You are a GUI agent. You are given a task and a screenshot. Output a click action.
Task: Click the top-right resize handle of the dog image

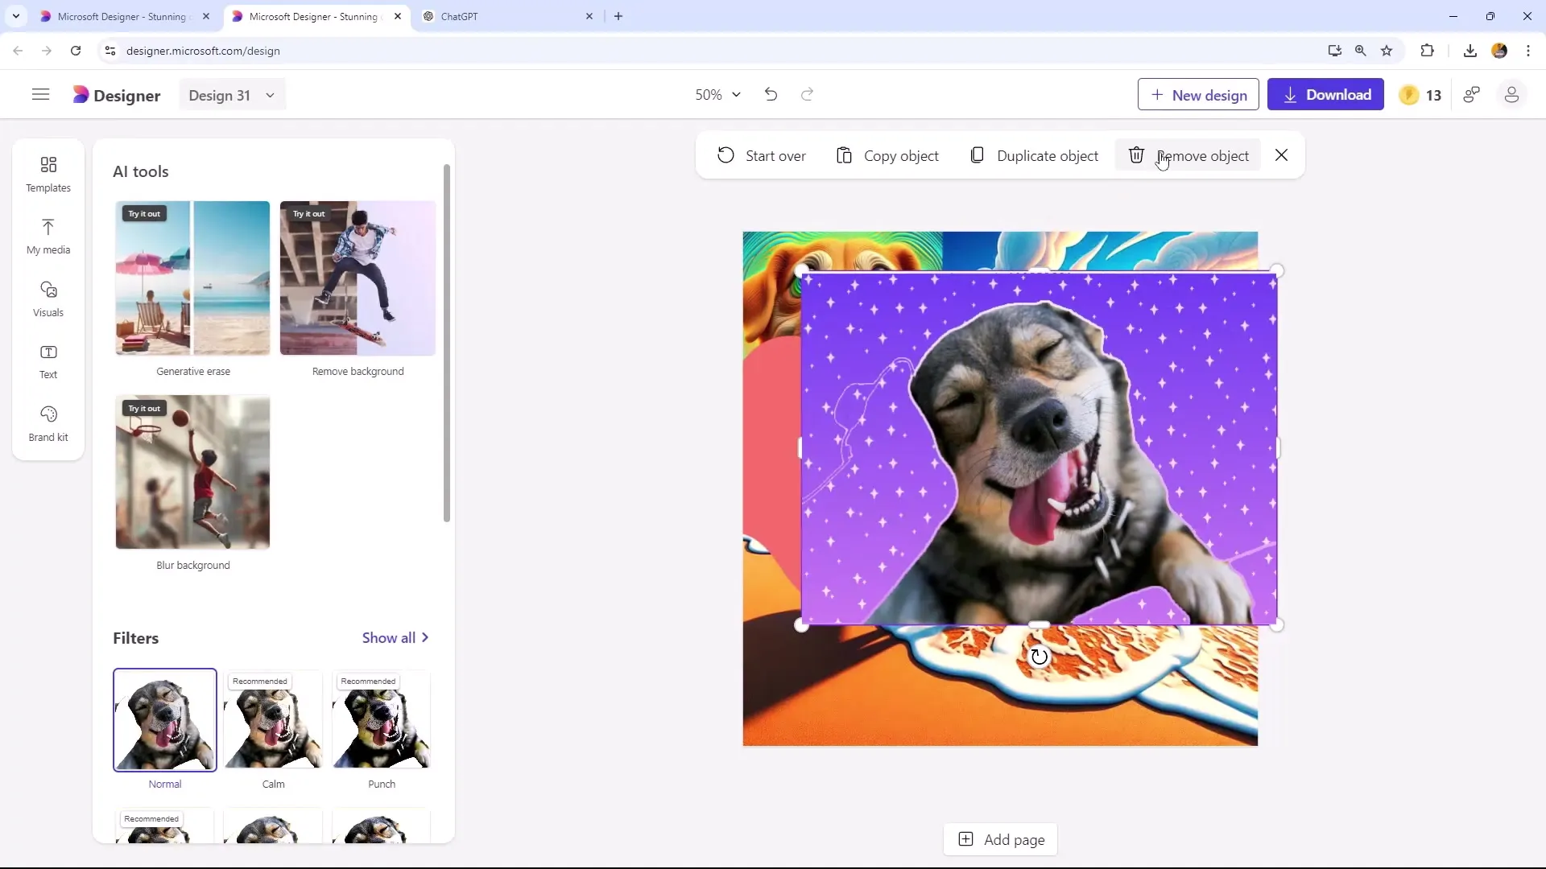(x=1277, y=272)
